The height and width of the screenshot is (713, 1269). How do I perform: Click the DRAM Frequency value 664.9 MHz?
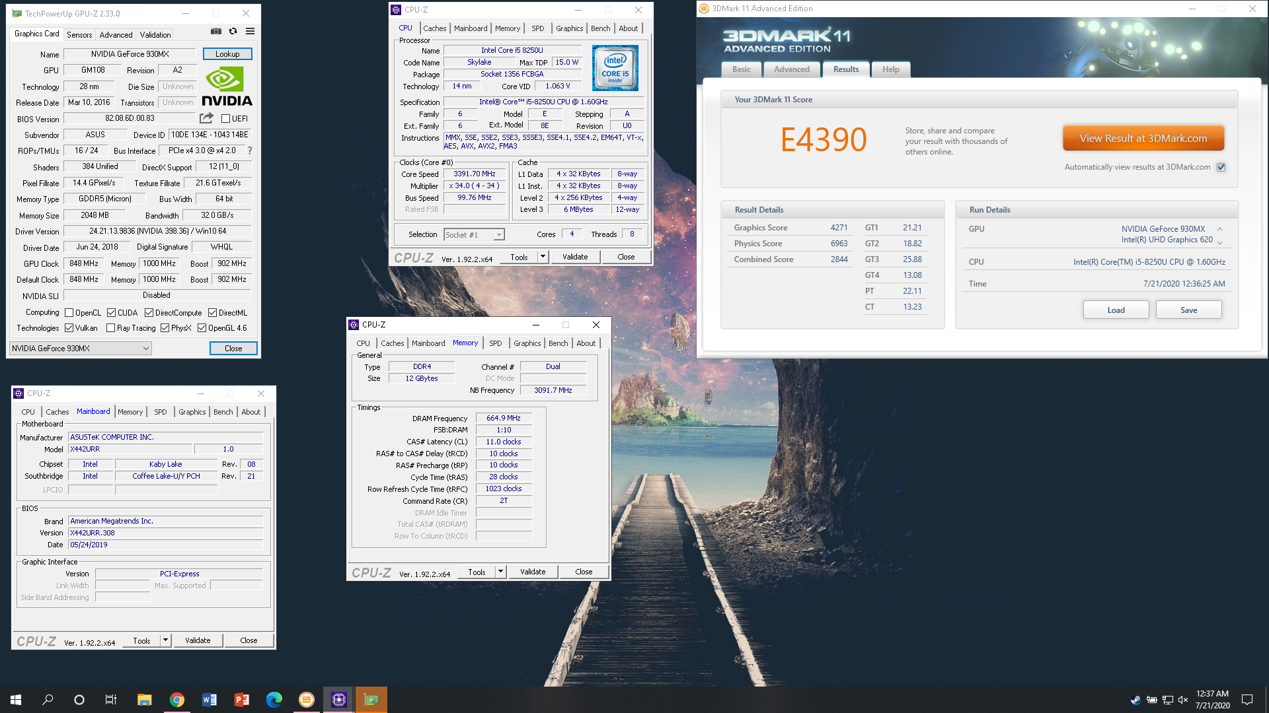click(x=504, y=418)
